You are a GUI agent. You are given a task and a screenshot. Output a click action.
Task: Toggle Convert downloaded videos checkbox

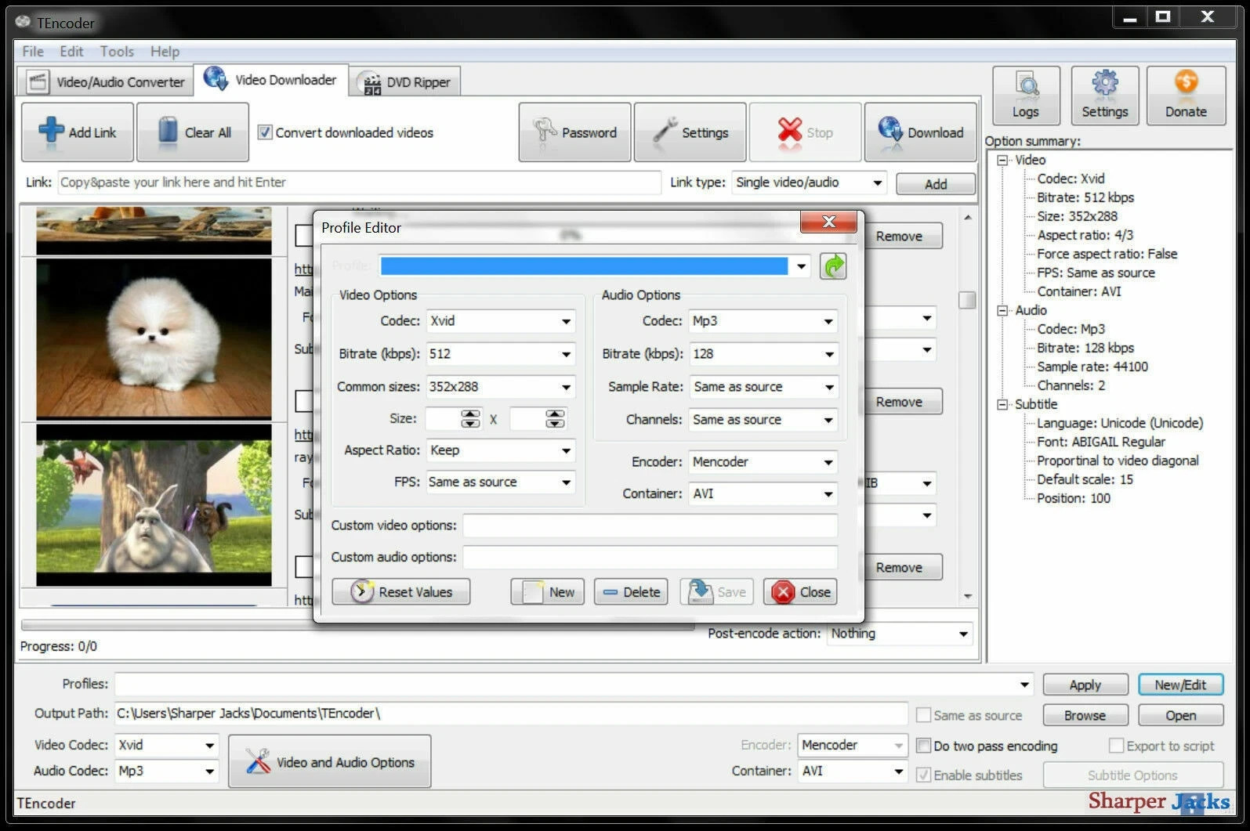tap(265, 132)
